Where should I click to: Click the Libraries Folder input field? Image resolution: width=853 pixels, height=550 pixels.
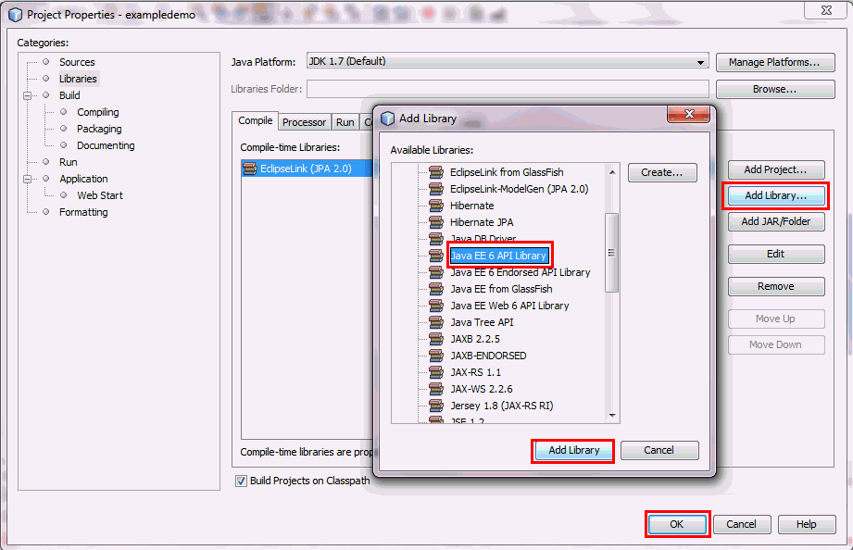coord(508,89)
